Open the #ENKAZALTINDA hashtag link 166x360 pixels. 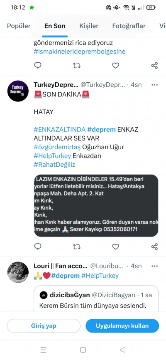[60, 129]
